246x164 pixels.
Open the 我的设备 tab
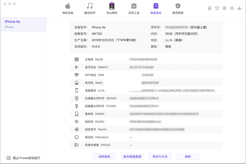(x=68, y=9)
